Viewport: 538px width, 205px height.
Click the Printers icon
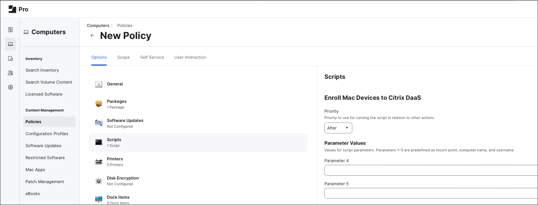coord(99,162)
